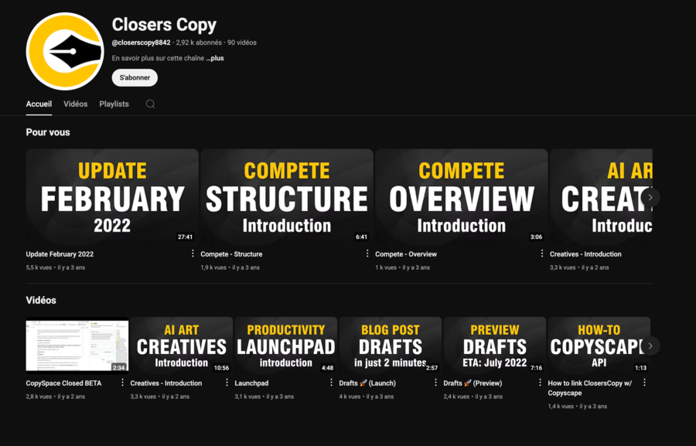Viewport: 696px width, 446px height.
Task: Open the options menu on Update February 2022
Action: [x=193, y=253]
